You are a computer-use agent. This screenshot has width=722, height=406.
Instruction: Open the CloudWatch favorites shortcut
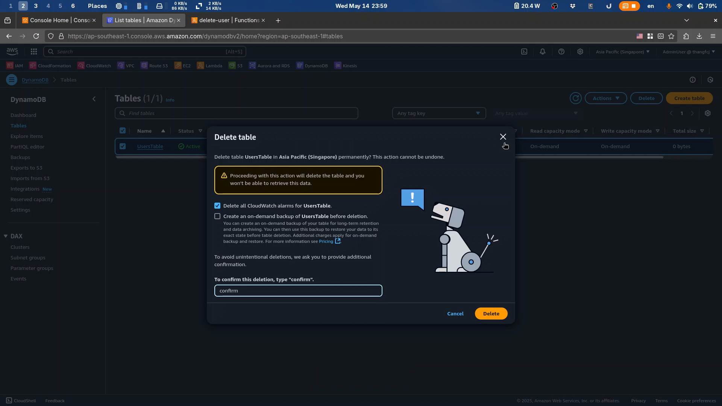point(94,65)
